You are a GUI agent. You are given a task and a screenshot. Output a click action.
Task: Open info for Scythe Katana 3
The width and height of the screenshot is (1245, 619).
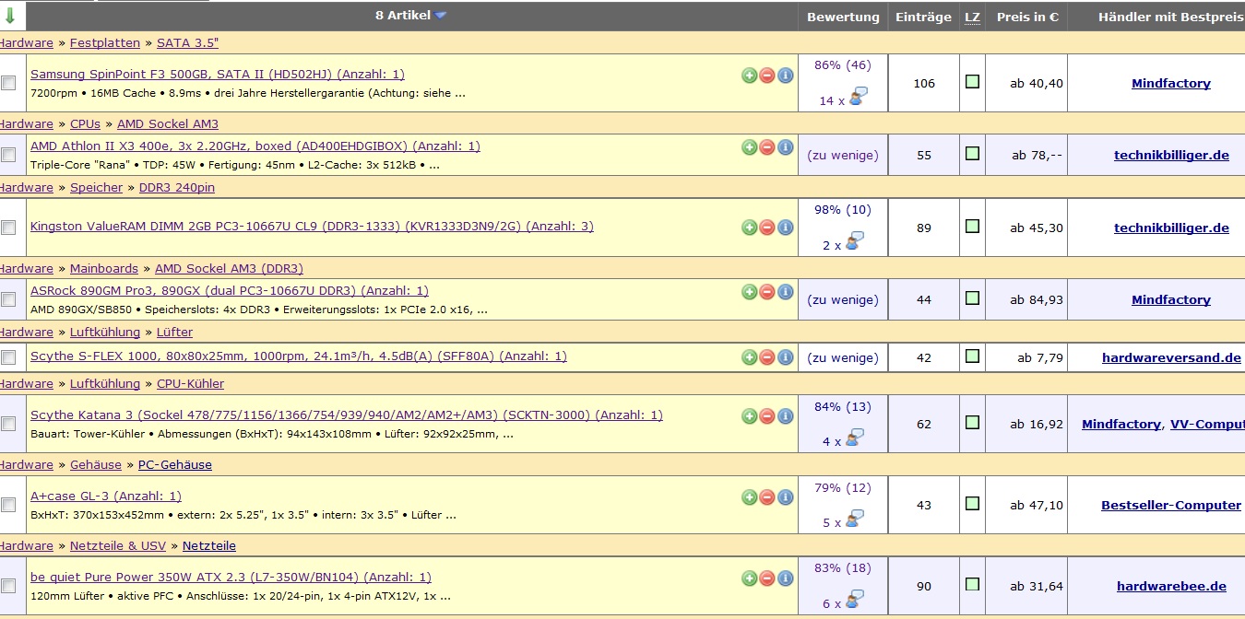tap(785, 416)
